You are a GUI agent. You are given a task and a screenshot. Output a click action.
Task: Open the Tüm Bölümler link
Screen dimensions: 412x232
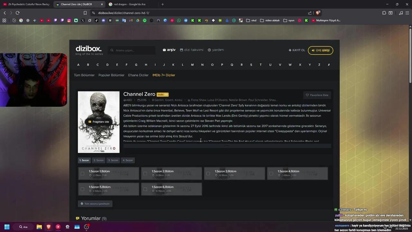pos(84,75)
